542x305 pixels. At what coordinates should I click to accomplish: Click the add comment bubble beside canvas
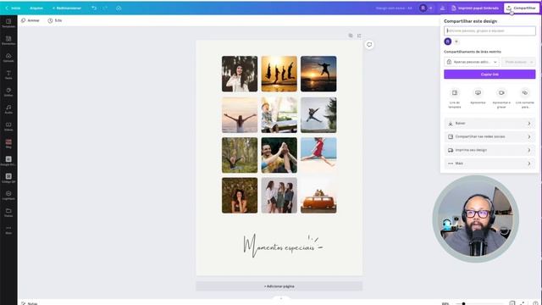tap(369, 45)
